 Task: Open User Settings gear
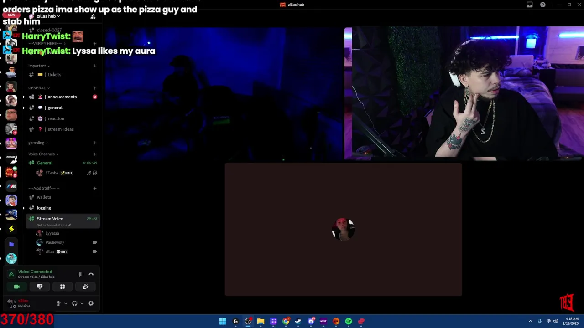(91, 303)
